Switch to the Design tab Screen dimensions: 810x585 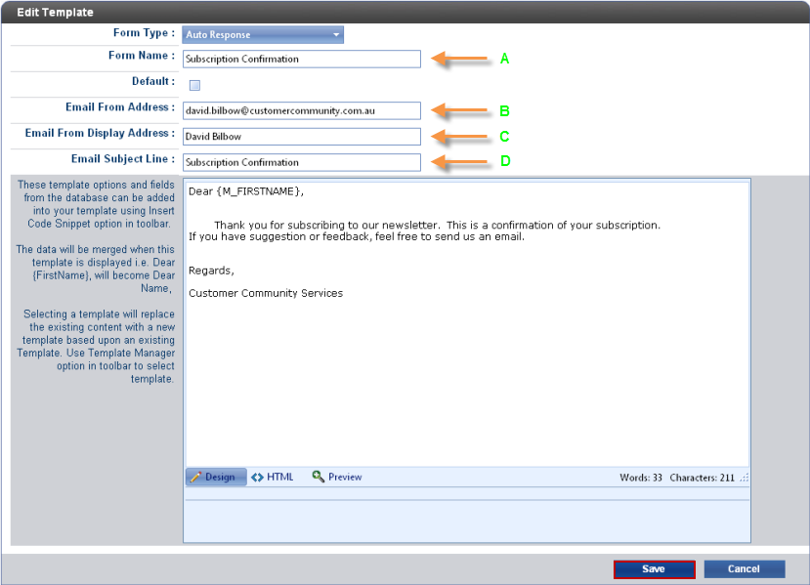216,478
